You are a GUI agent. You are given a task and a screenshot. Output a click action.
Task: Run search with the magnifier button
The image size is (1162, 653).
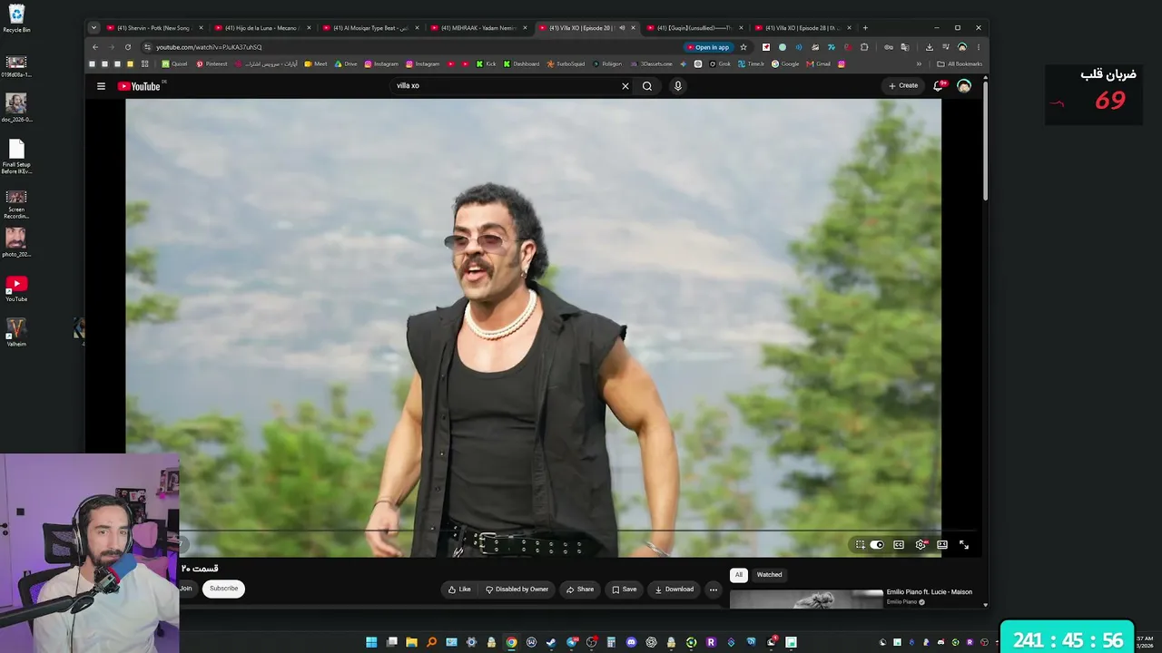coord(647,86)
